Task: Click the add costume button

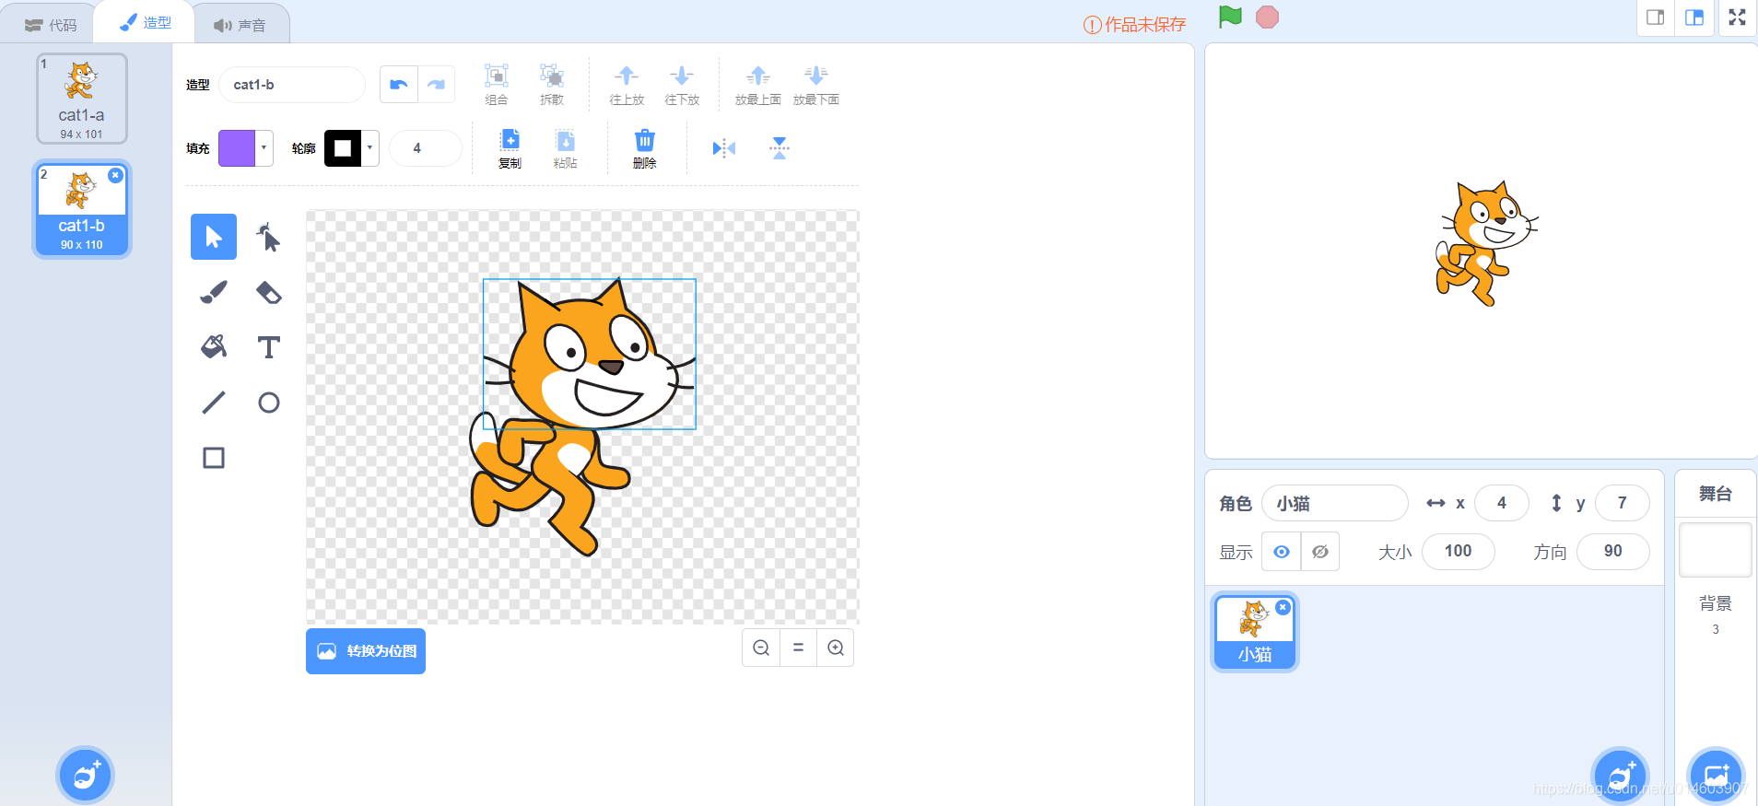Action: [x=86, y=776]
